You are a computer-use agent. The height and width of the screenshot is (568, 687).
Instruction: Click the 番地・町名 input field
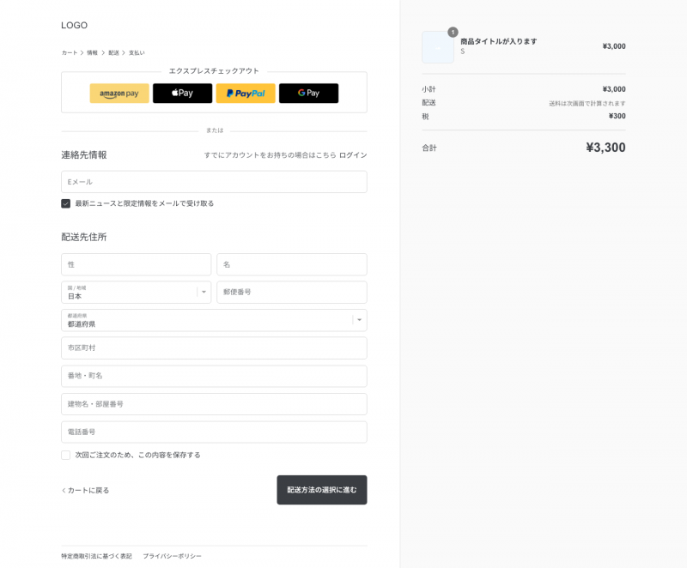pos(214,376)
